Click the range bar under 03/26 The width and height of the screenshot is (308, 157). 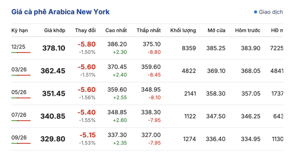21,75
